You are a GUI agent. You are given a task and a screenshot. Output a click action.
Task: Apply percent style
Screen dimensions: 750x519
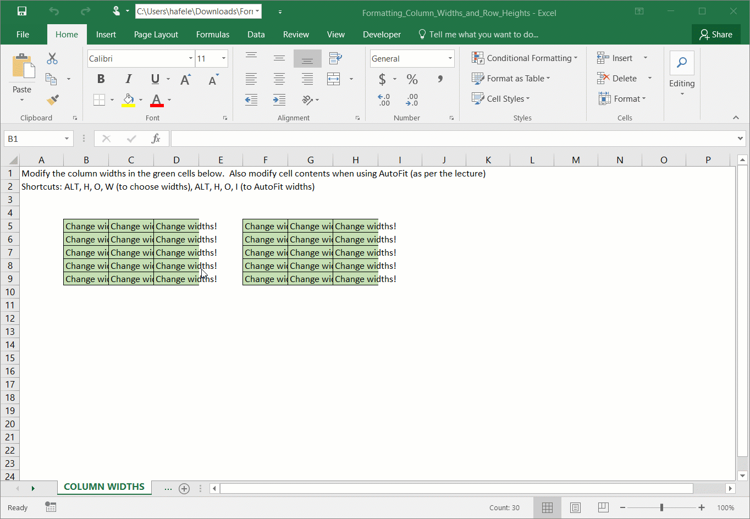coord(412,79)
